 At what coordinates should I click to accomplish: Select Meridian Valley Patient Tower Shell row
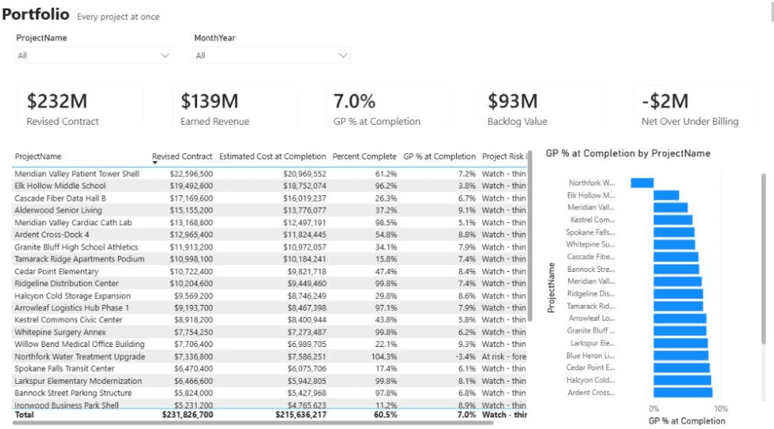pos(270,174)
